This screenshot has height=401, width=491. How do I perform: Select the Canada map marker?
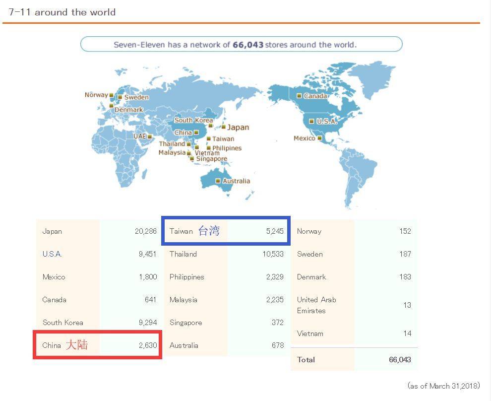click(x=299, y=96)
